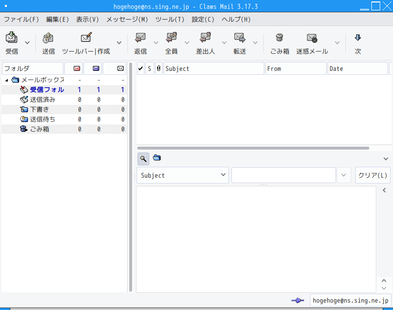Sort by the Date column header
Screen dimensions: 393x310
pyautogui.click(x=358, y=68)
